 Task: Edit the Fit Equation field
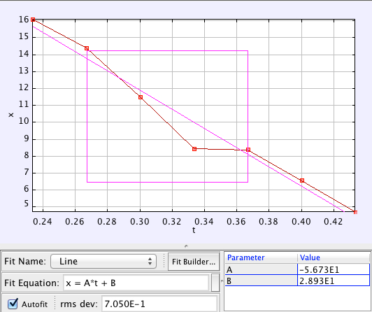pyautogui.click(x=136, y=283)
